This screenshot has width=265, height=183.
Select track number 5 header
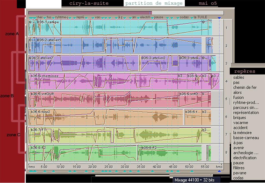click(x=226, y=99)
